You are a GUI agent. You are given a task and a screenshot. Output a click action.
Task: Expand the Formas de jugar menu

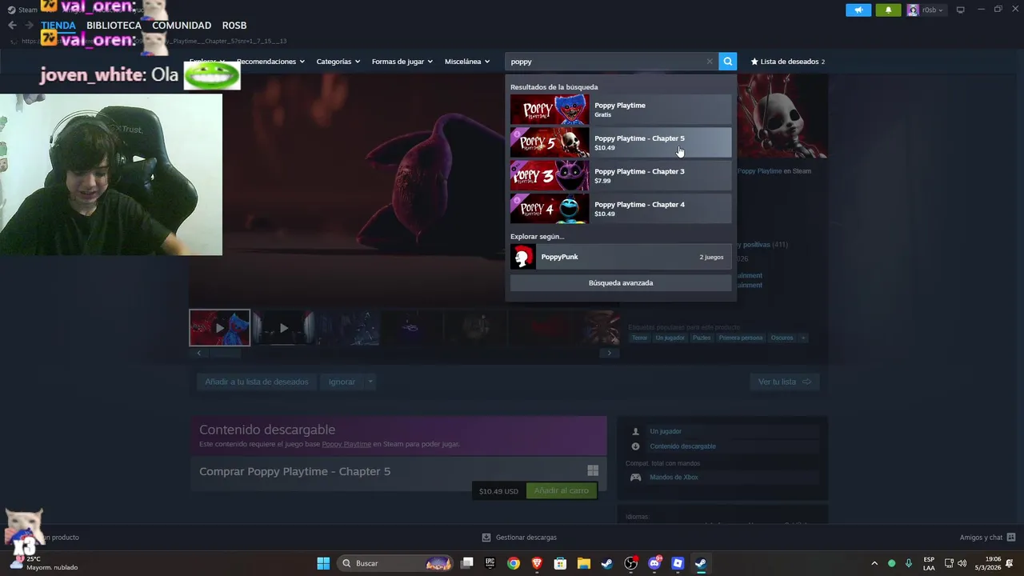click(402, 62)
